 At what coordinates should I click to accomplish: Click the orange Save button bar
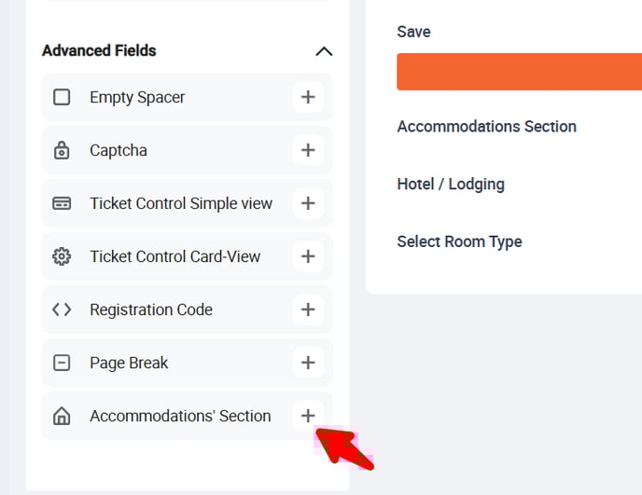[x=519, y=72]
